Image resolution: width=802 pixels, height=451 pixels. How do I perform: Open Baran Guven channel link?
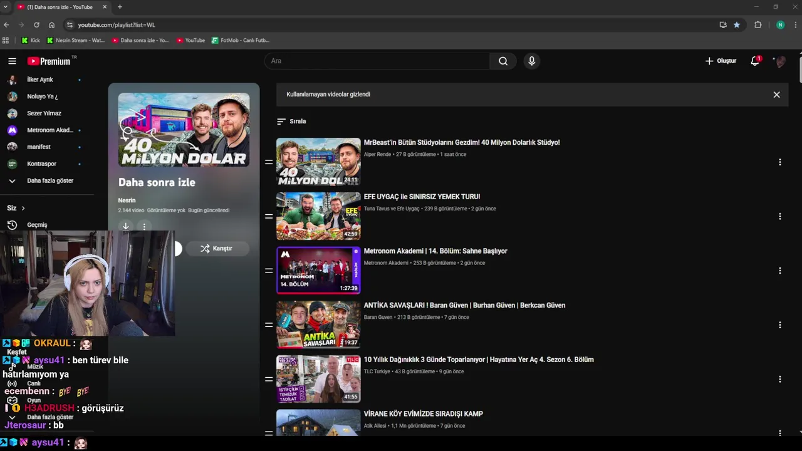(378, 317)
